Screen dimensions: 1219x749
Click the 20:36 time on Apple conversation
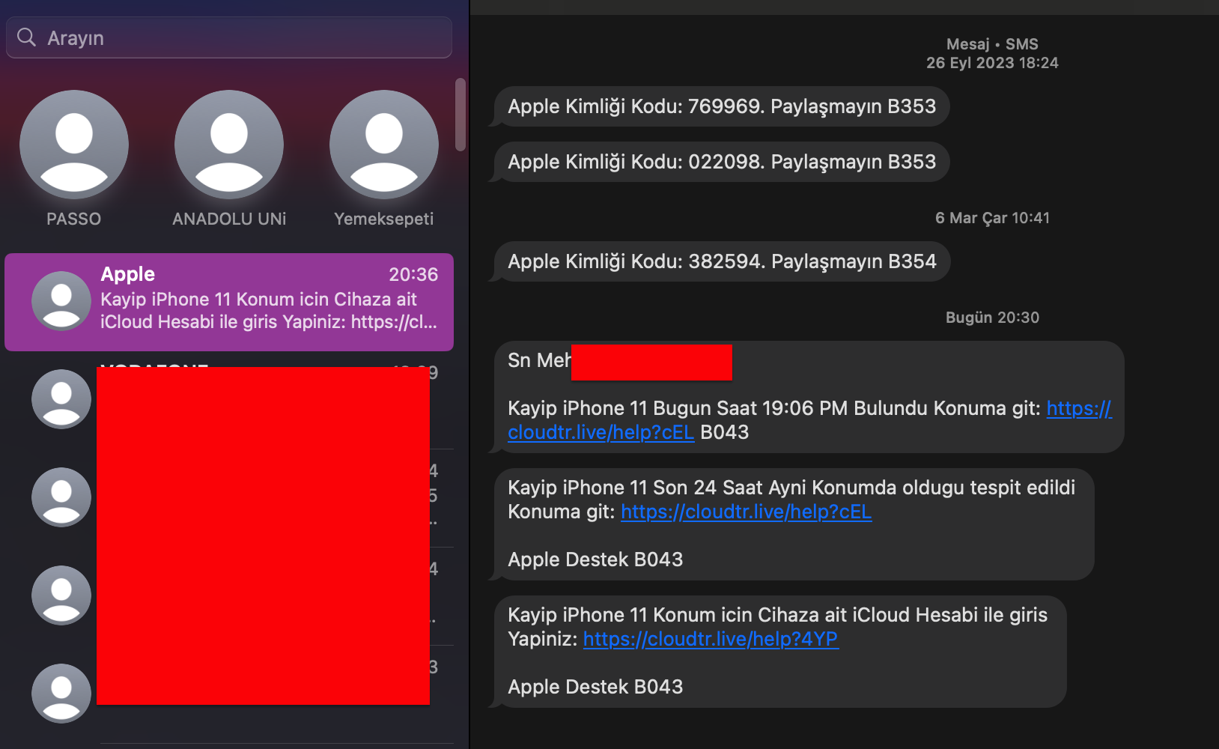[x=413, y=275]
